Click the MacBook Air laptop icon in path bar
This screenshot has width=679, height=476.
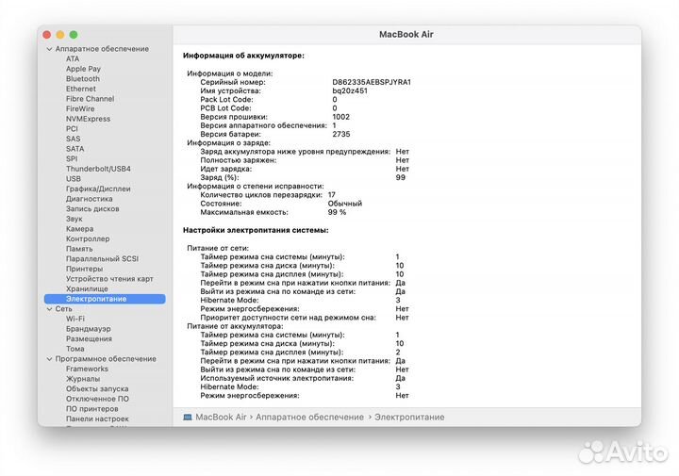coord(188,418)
